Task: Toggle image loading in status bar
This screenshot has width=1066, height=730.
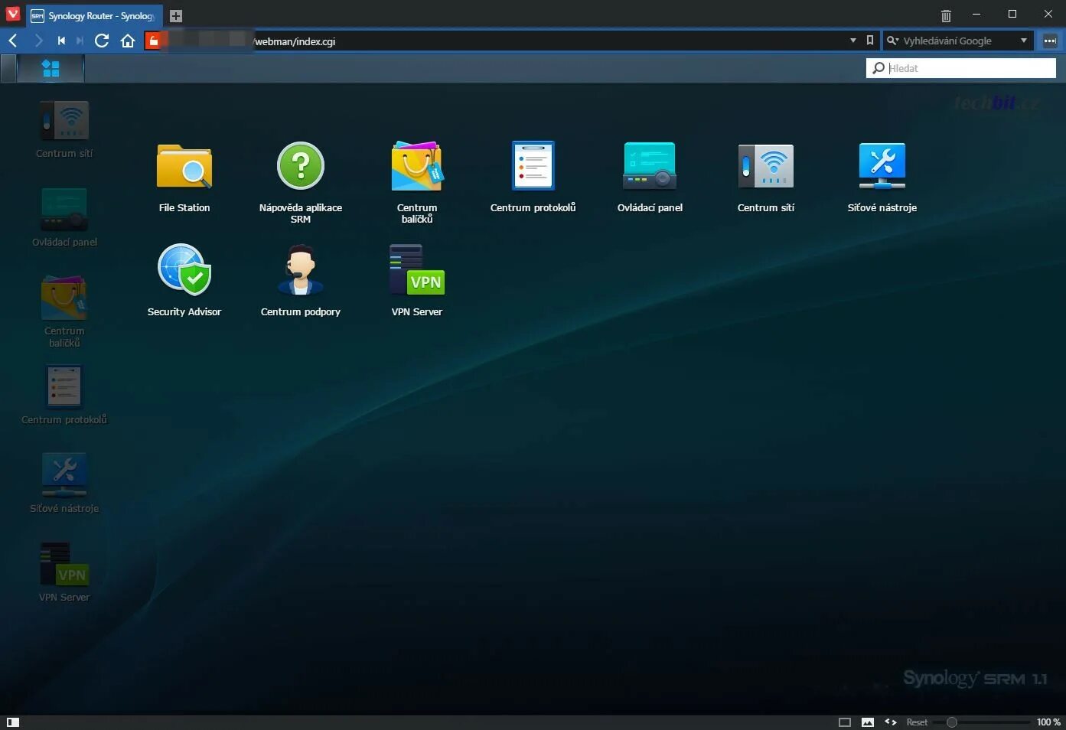Action: pos(868,722)
